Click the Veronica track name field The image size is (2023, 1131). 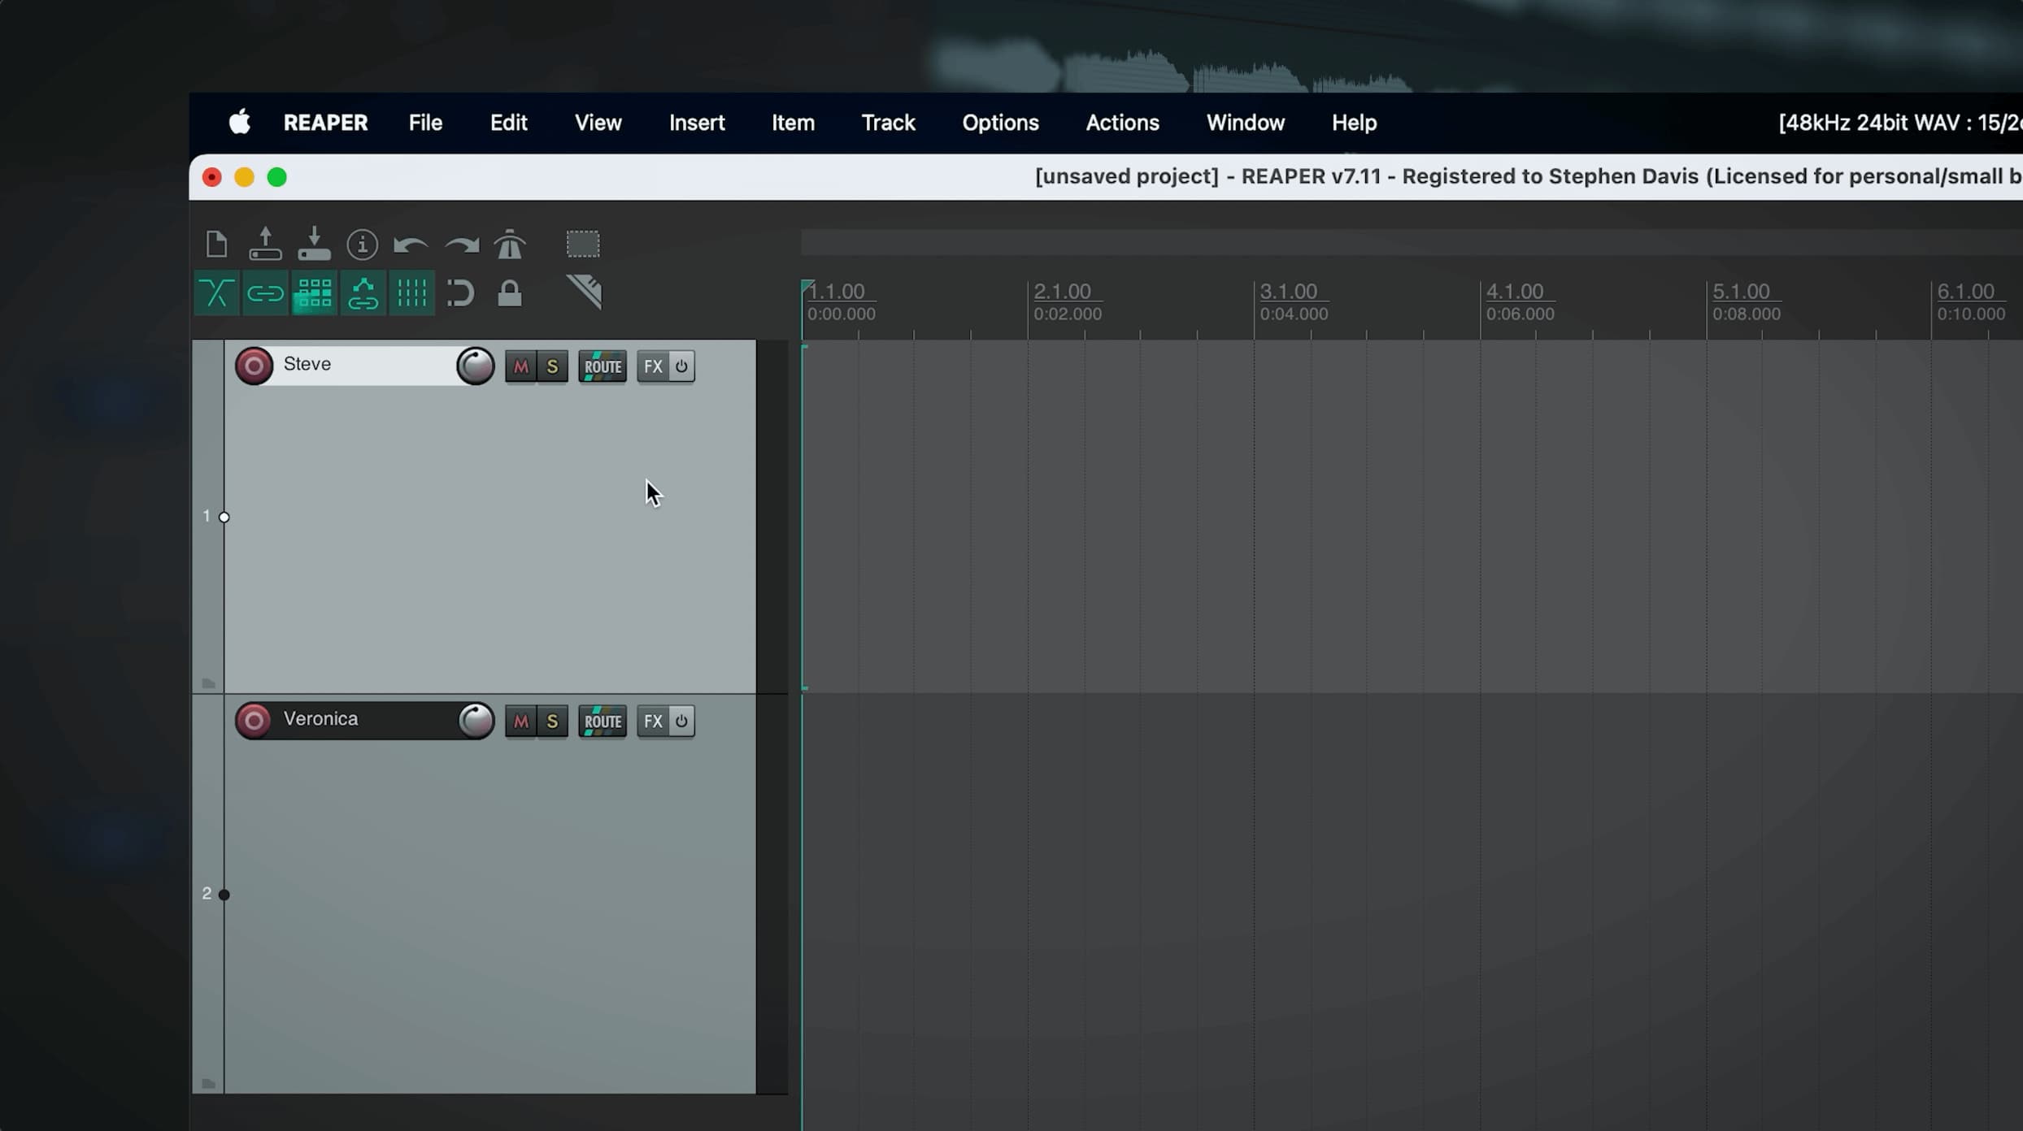click(364, 719)
